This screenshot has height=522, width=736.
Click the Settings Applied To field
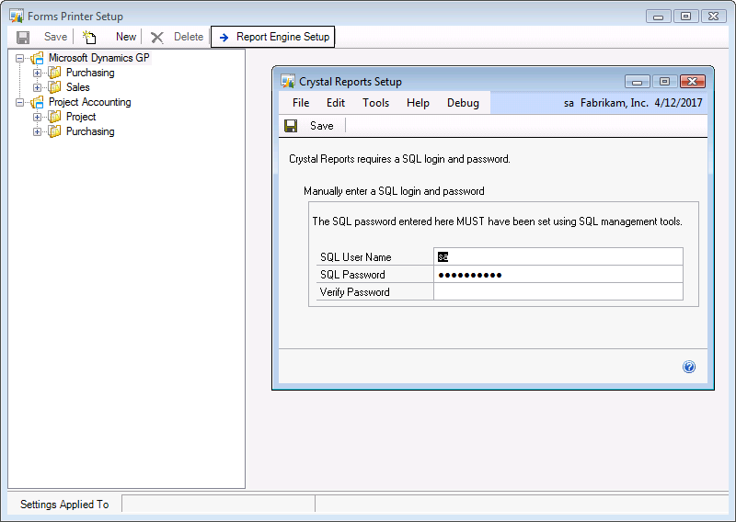[x=218, y=504]
